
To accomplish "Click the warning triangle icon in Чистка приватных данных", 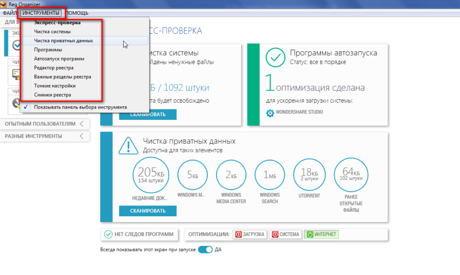I will 128,145.
